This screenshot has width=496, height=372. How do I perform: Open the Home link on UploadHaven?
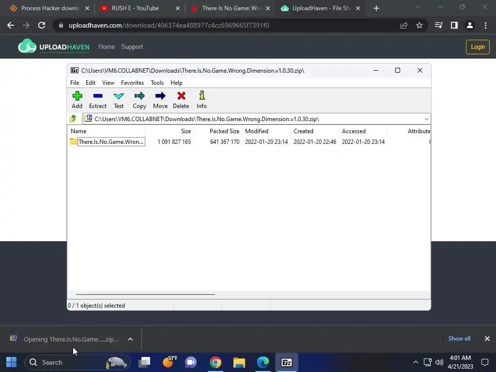point(107,47)
